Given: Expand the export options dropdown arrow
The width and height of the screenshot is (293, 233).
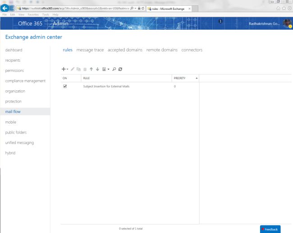Looking at the screenshot, I should (x=108, y=69).
